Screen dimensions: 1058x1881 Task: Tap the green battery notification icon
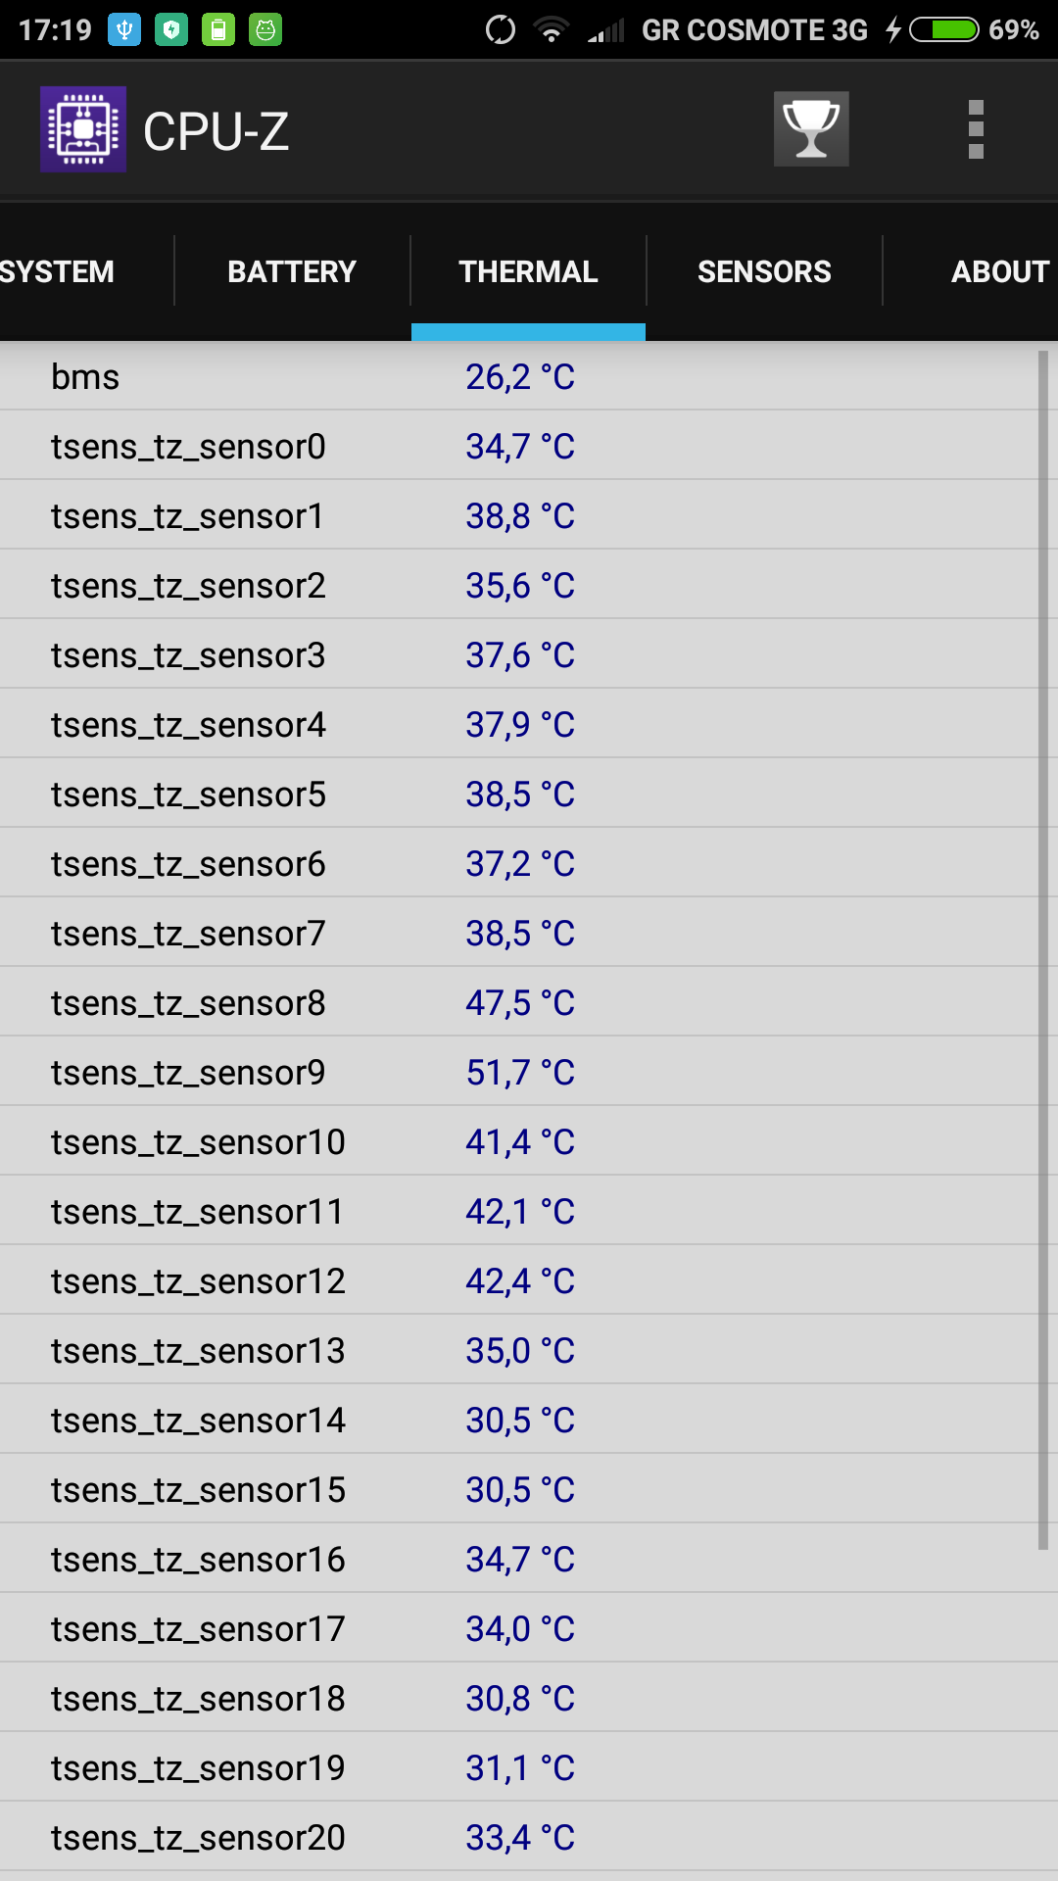218,29
